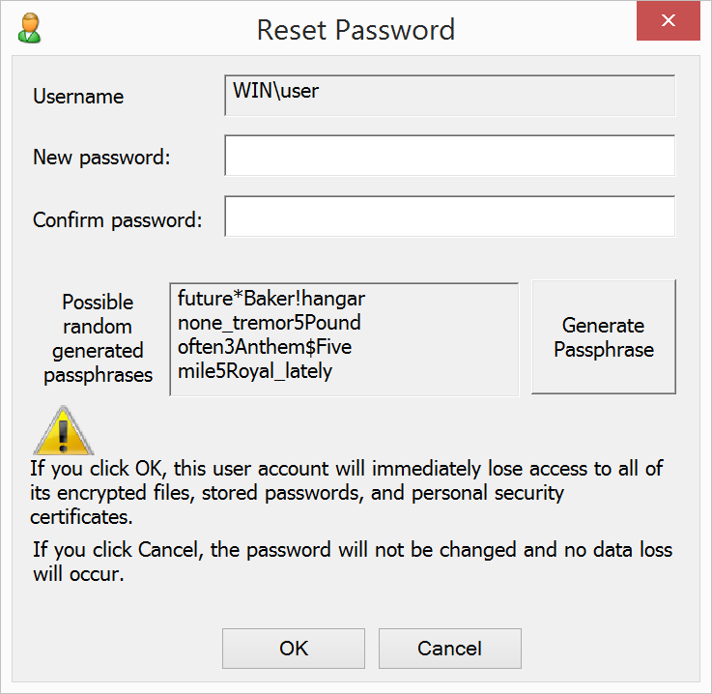The width and height of the screenshot is (712, 694).
Task: Click the yellow warning triangle icon
Action: 64,432
